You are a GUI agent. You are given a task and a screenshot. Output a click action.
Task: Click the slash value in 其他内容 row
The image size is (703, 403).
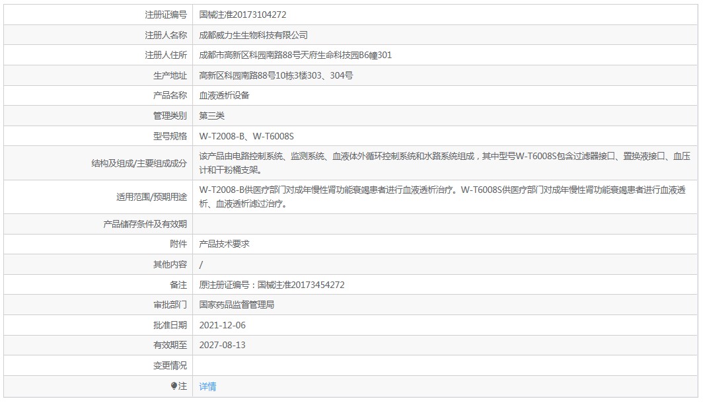201,264
